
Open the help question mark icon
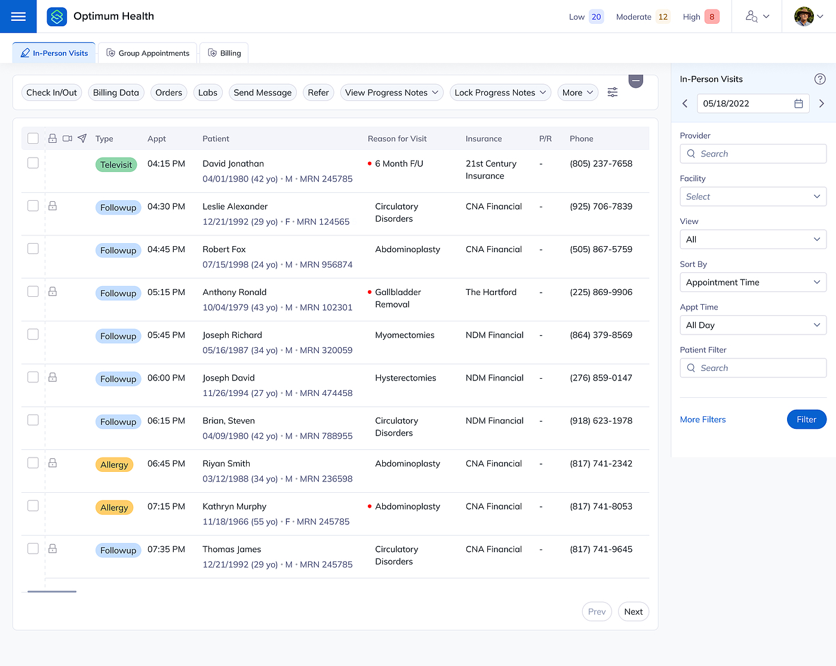pyautogui.click(x=819, y=79)
